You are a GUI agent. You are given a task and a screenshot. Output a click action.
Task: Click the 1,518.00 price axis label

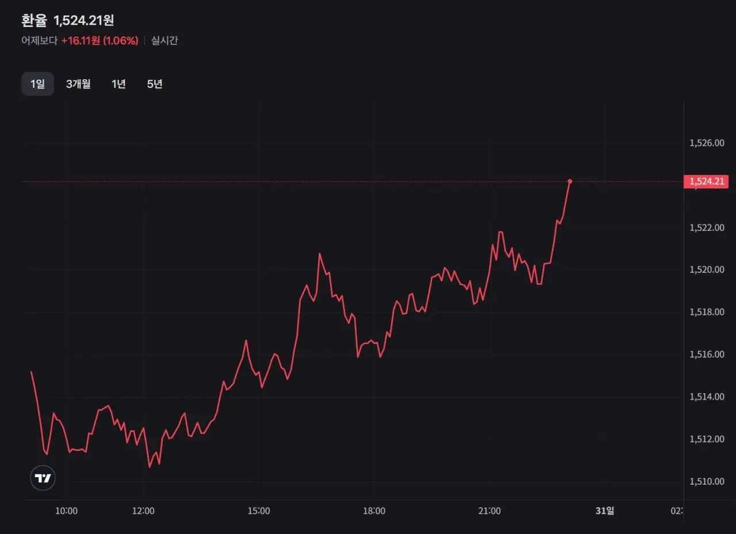tap(707, 312)
